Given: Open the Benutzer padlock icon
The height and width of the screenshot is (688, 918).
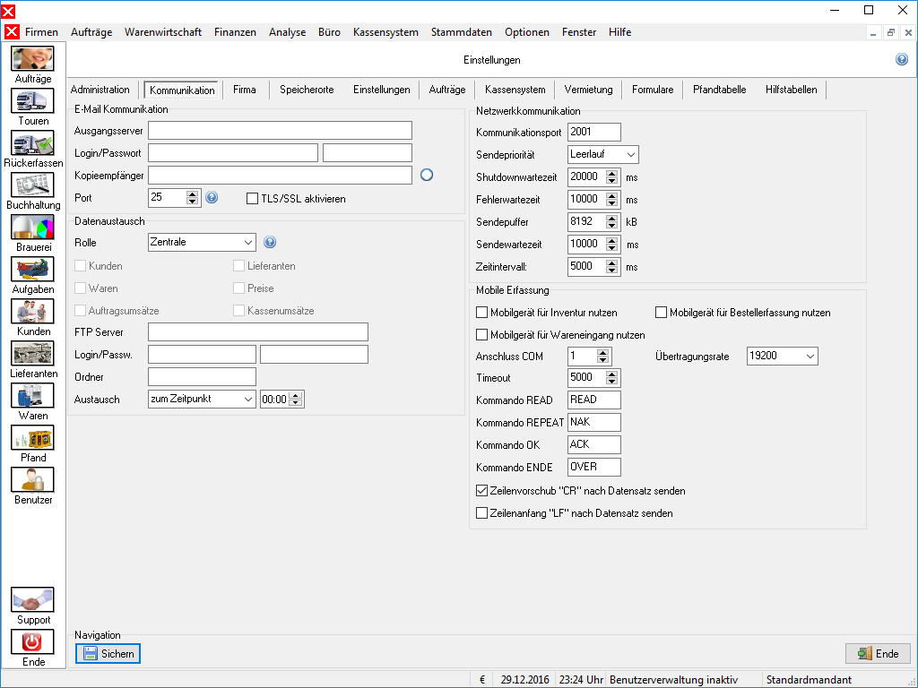Looking at the screenshot, I should tap(33, 480).
